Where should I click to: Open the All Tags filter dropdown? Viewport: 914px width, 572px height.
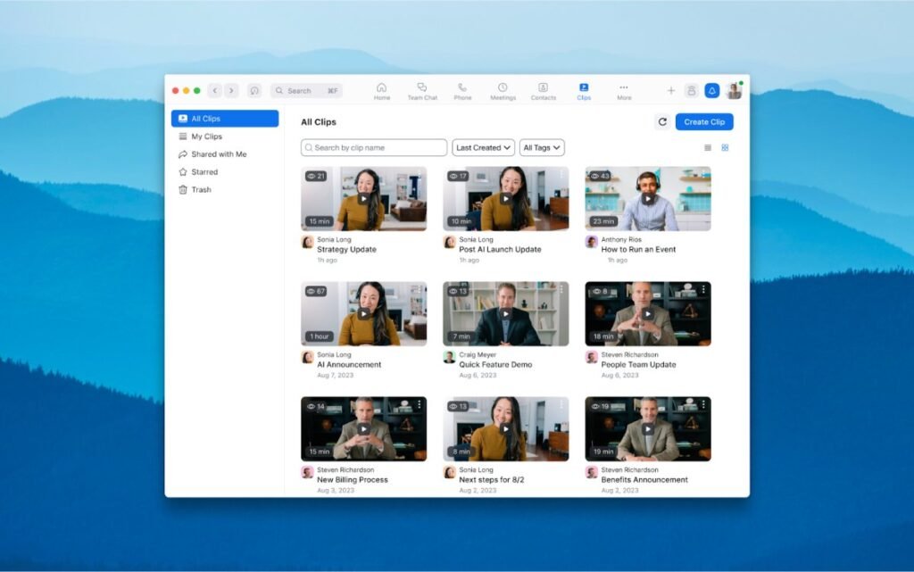(x=541, y=147)
